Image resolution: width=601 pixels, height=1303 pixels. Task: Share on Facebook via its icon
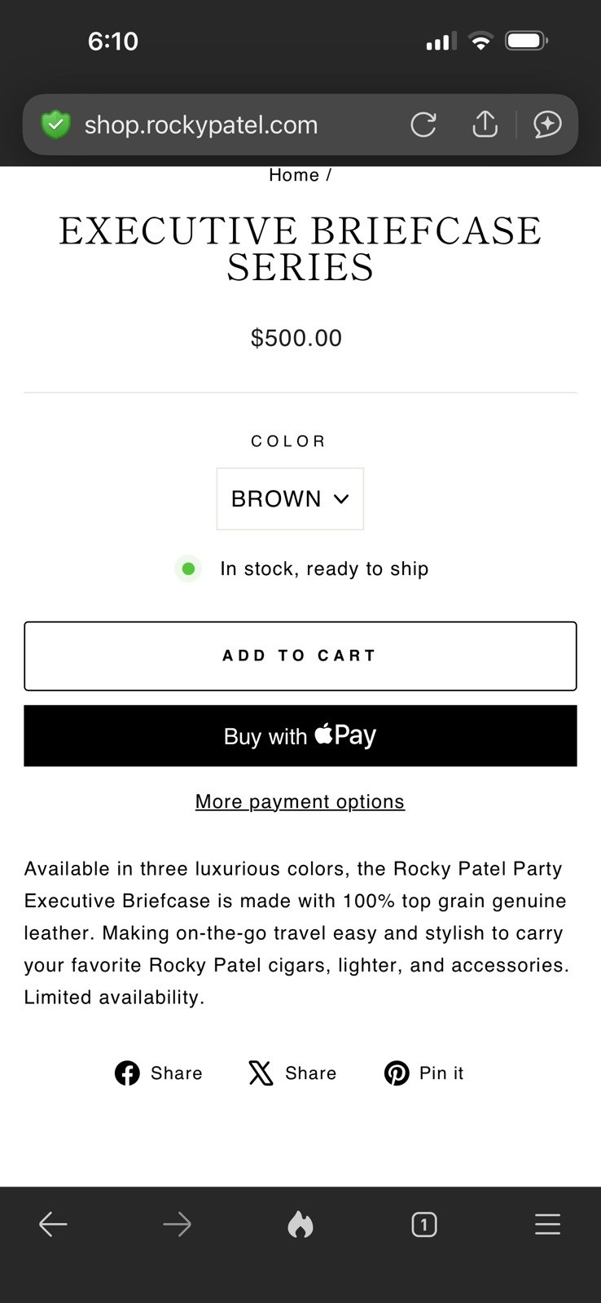(127, 1073)
